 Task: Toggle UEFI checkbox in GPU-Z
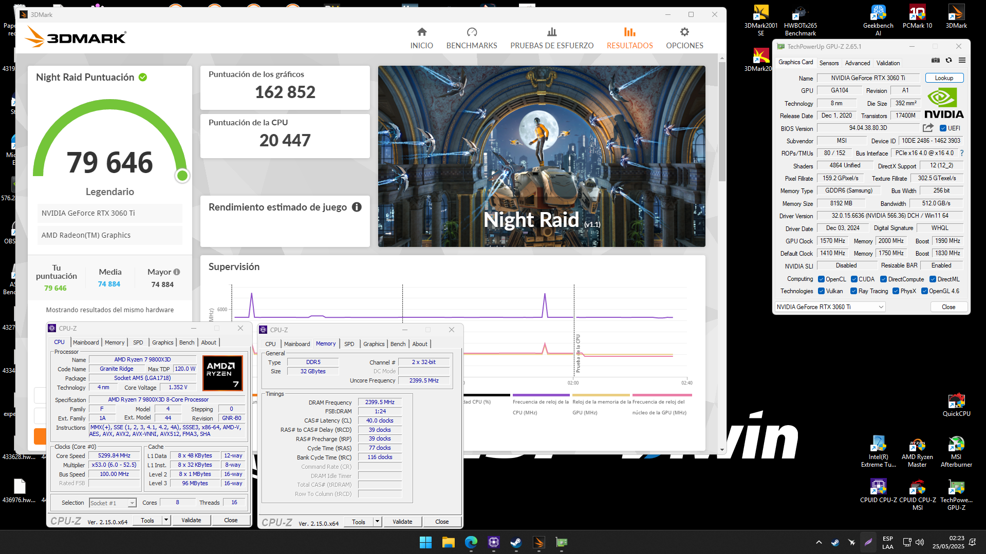pos(943,128)
